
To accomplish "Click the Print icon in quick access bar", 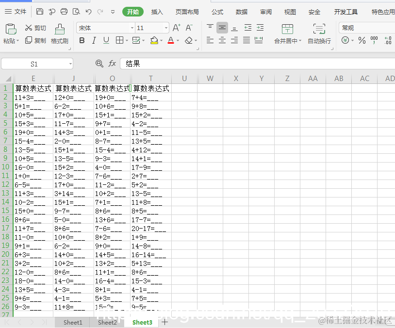I will pos(64,12).
